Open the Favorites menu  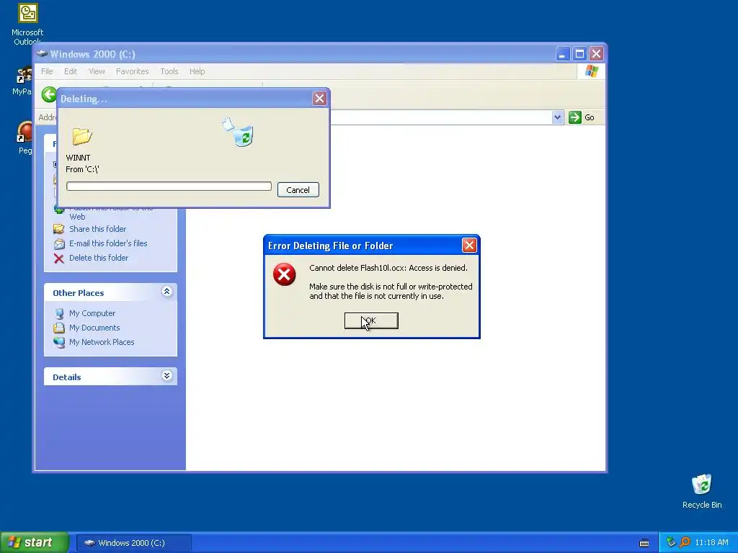[133, 71]
